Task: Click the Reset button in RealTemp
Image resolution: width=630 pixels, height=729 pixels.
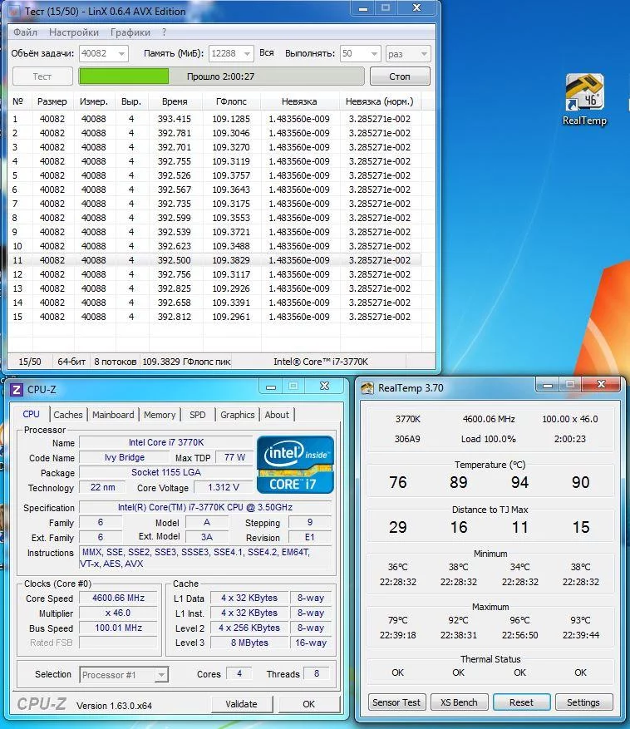Action: coord(522,702)
